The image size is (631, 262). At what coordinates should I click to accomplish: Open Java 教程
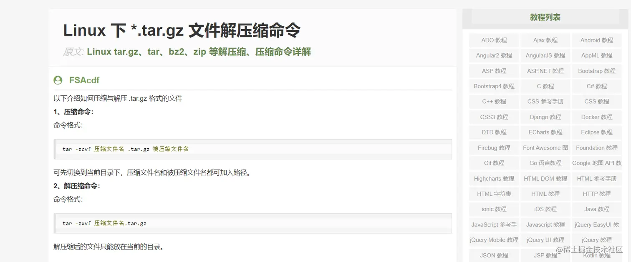(597, 209)
